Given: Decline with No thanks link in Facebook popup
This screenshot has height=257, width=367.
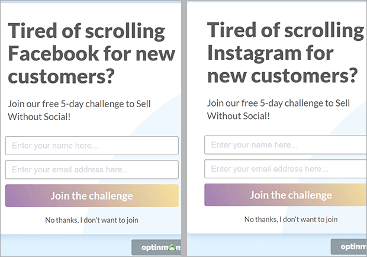Looking at the screenshot, I should pyautogui.click(x=92, y=220).
